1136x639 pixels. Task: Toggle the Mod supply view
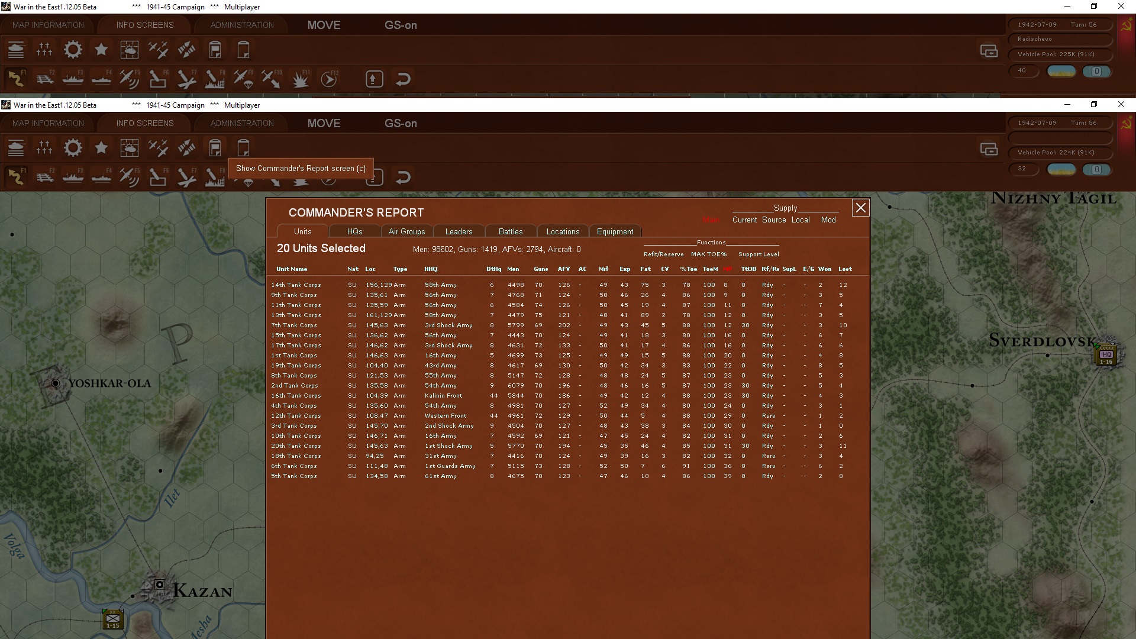[x=828, y=220]
